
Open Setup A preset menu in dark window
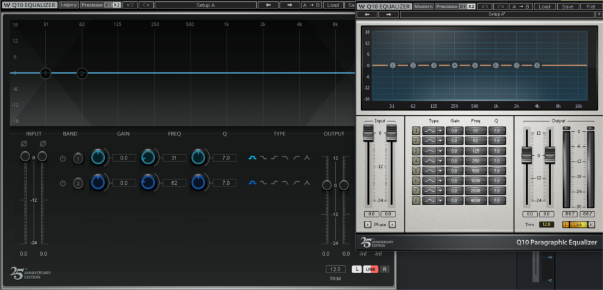[x=206, y=5]
